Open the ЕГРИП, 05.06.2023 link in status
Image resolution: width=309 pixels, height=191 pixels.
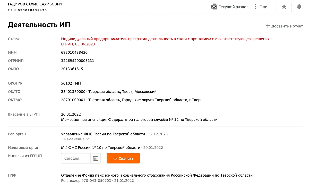pyautogui.click(x=78, y=44)
